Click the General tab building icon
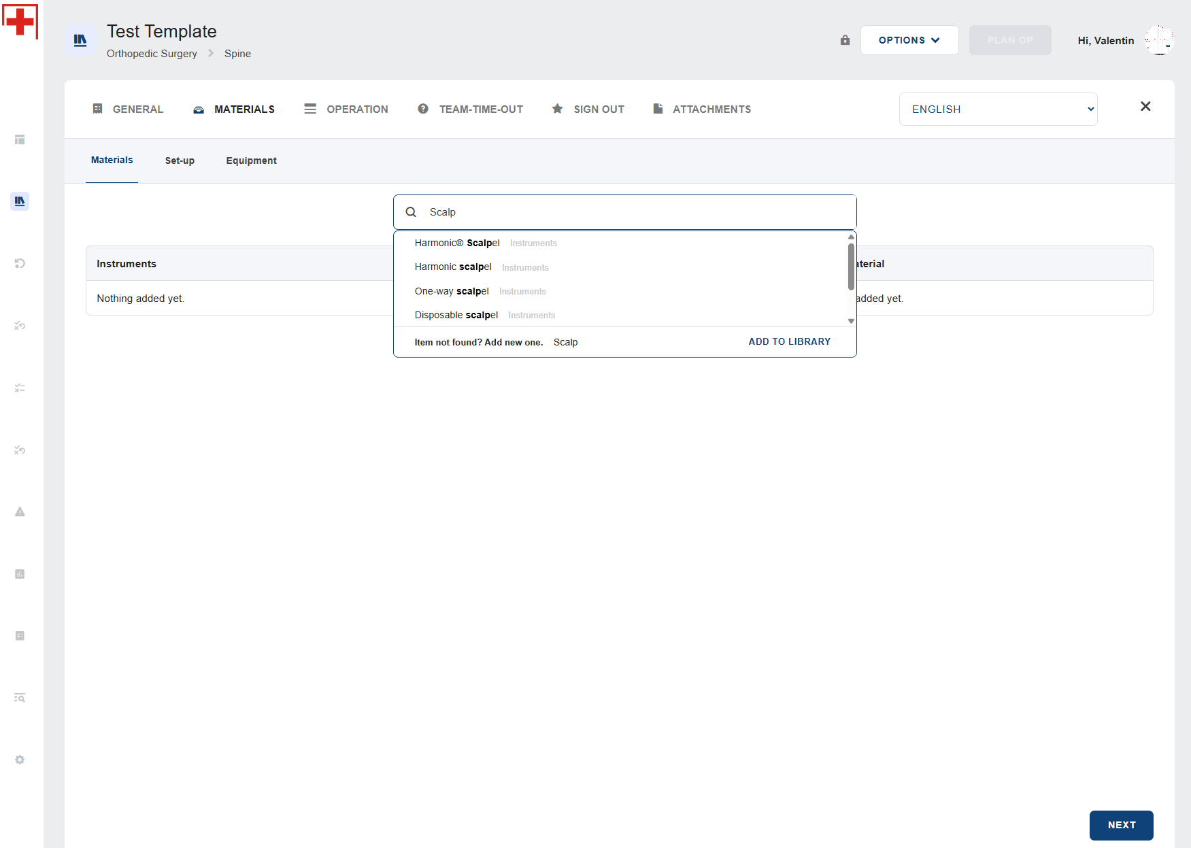 pyautogui.click(x=97, y=109)
